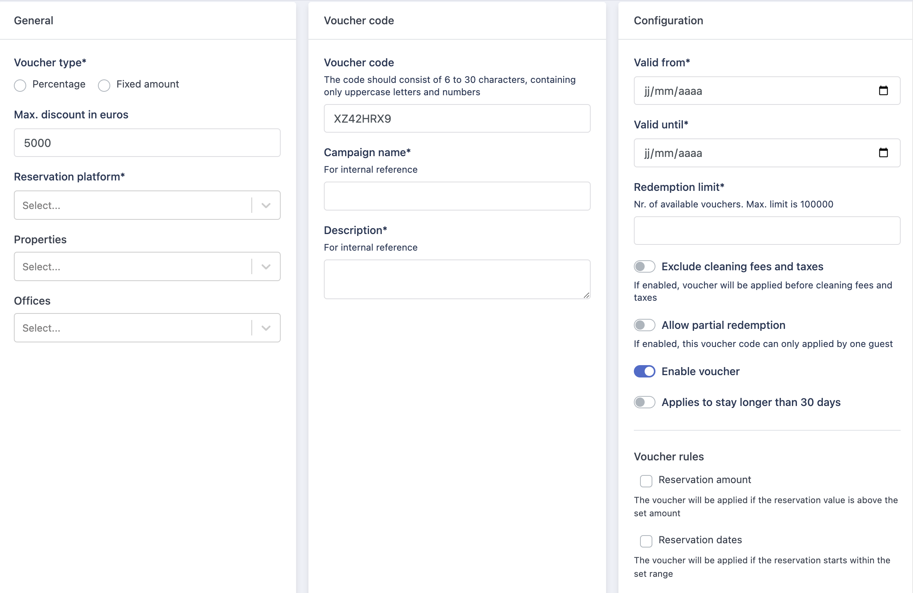Viewport: 913px width, 593px height.
Task: Disable the Enable voucher toggle
Action: click(x=644, y=371)
